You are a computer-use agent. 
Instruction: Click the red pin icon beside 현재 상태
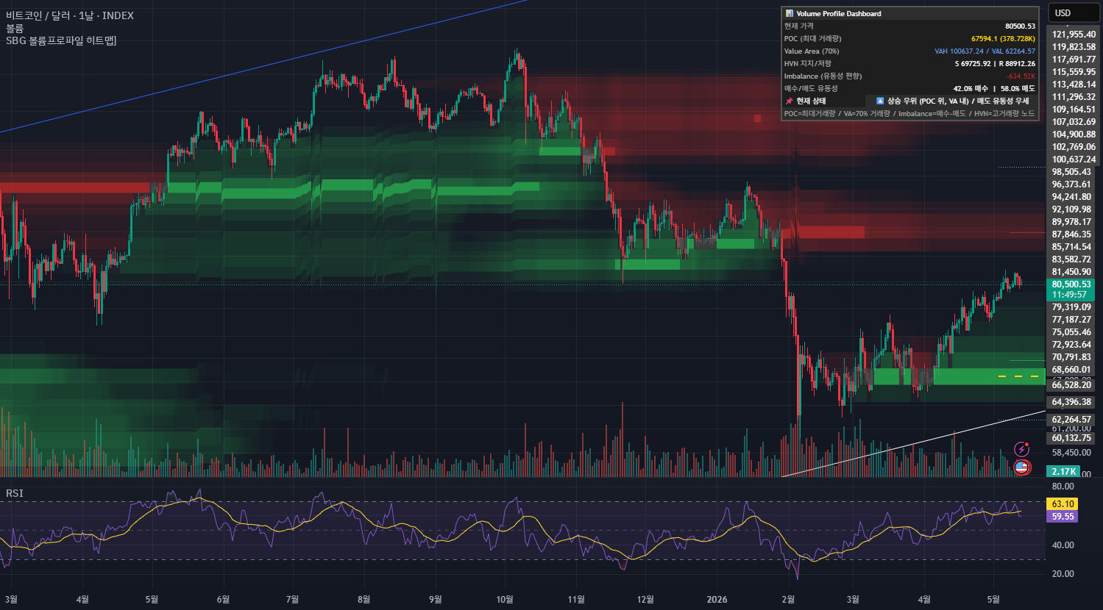pos(789,101)
